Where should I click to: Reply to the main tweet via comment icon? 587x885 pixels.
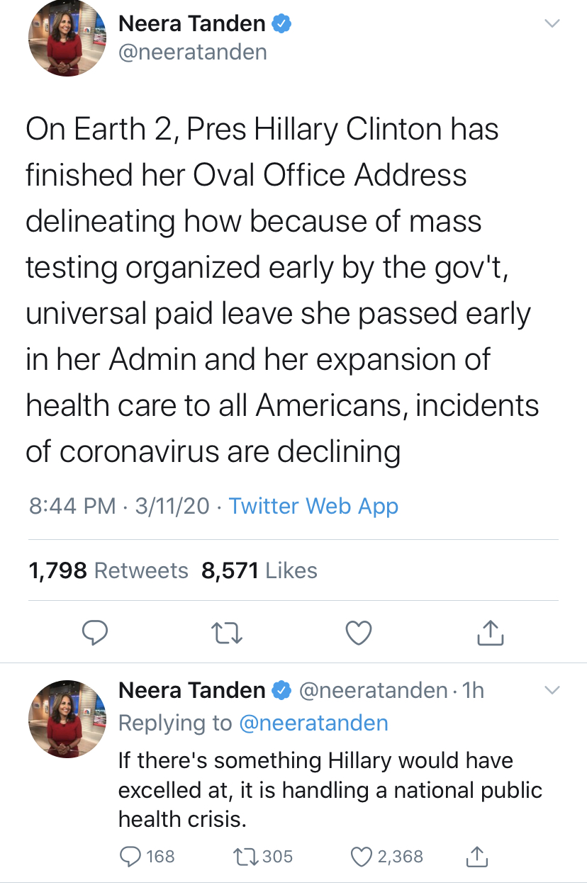(x=95, y=632)
